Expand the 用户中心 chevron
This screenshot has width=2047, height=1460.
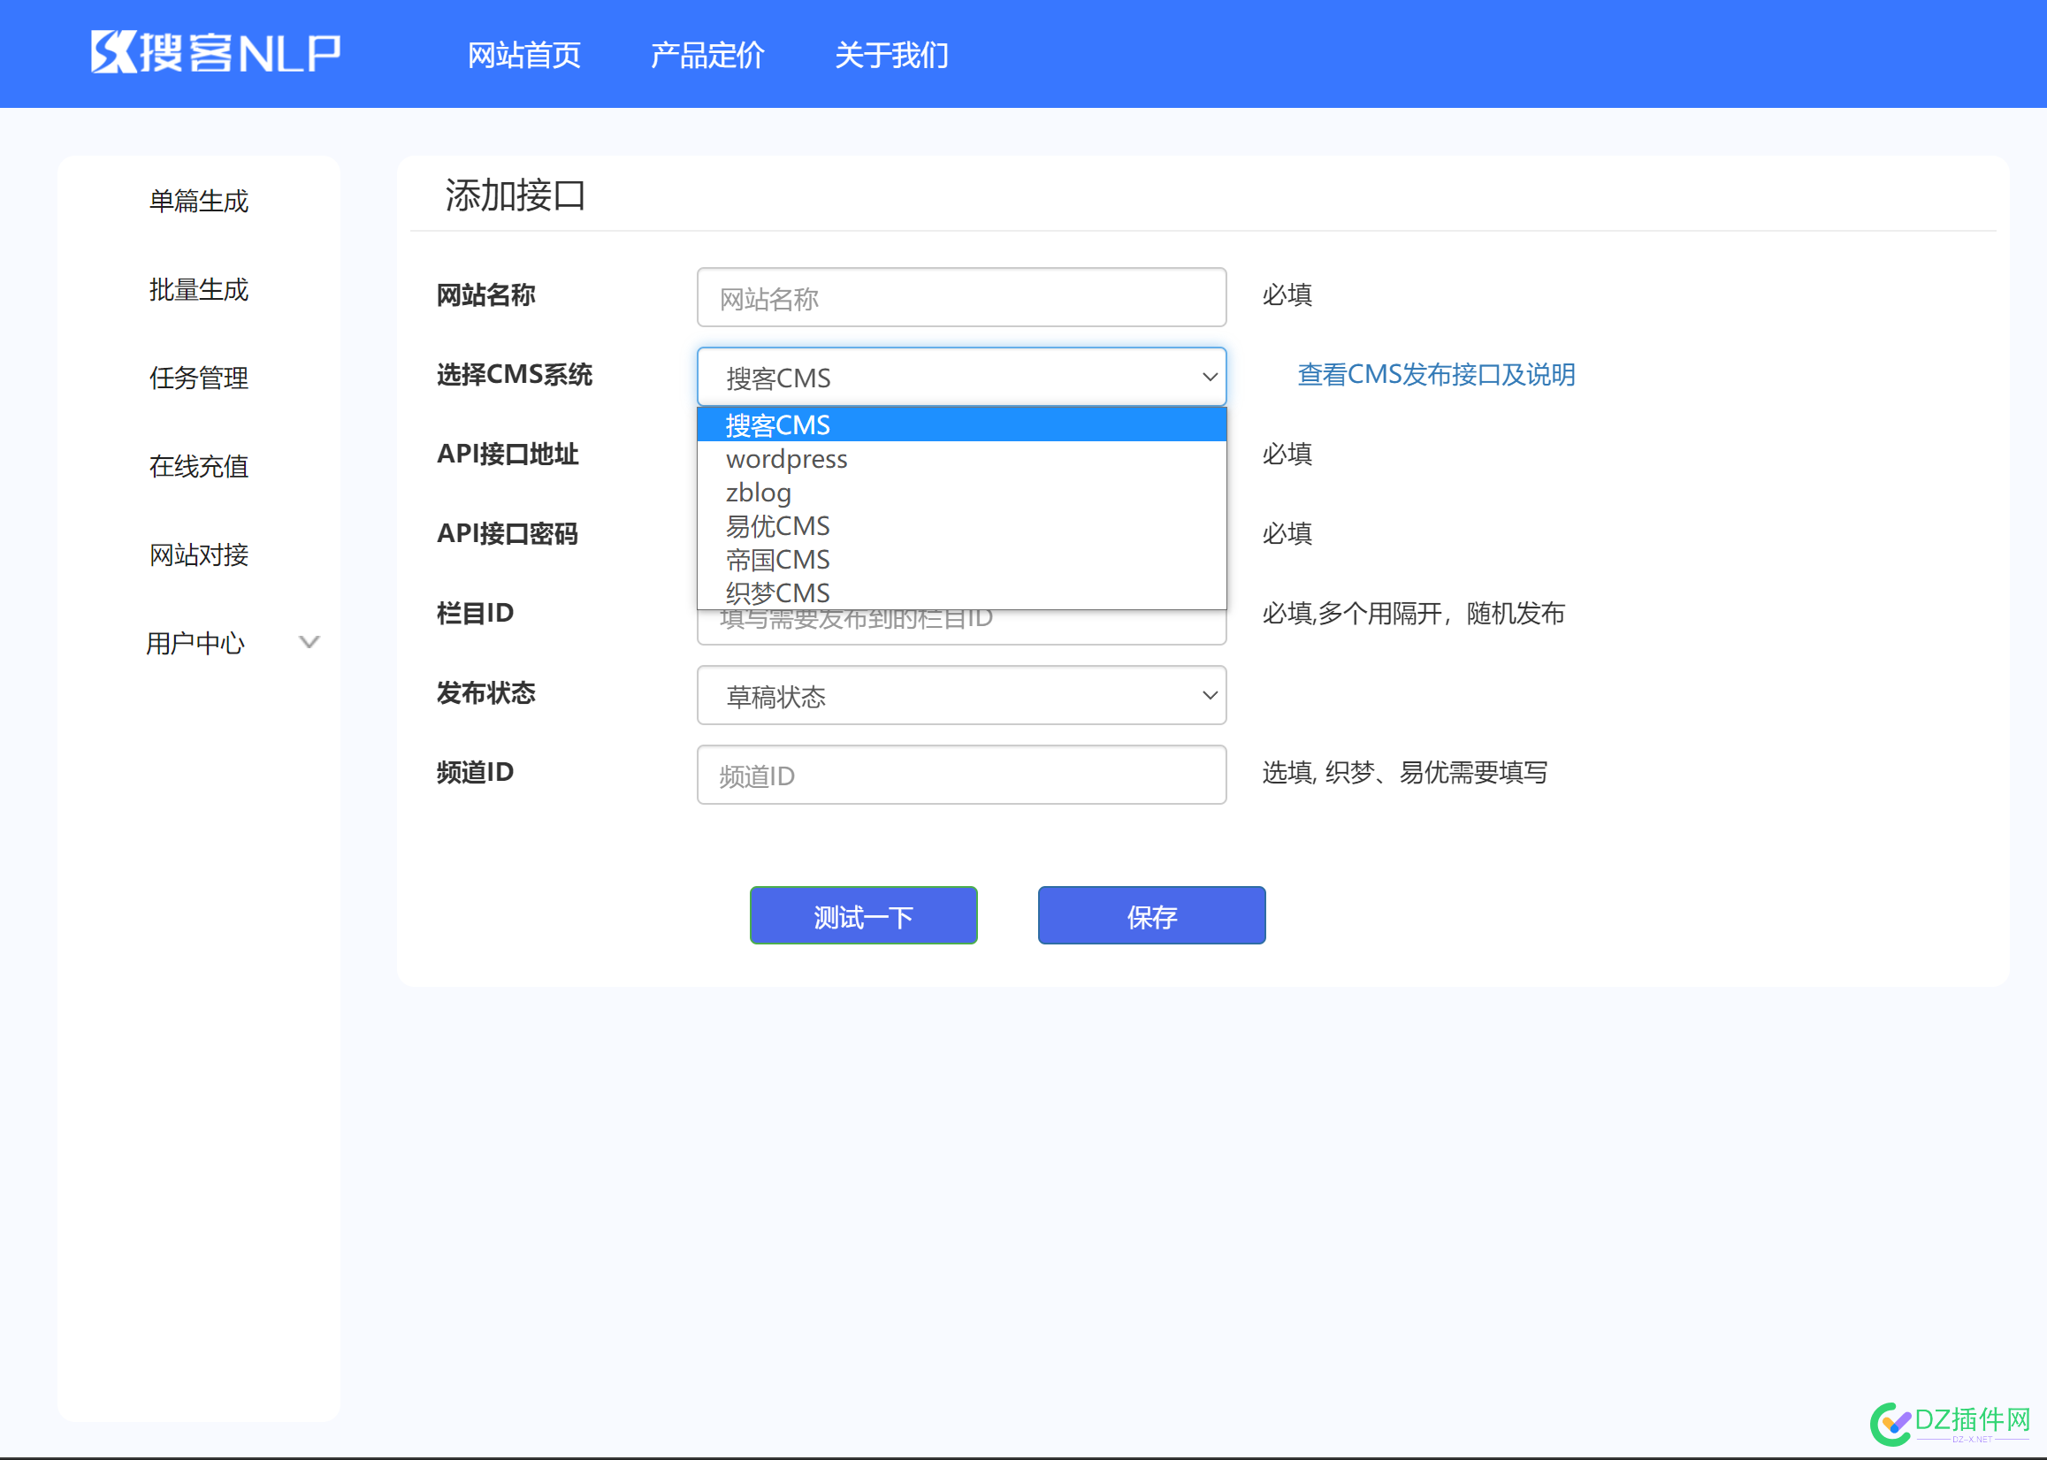(309, 642)
